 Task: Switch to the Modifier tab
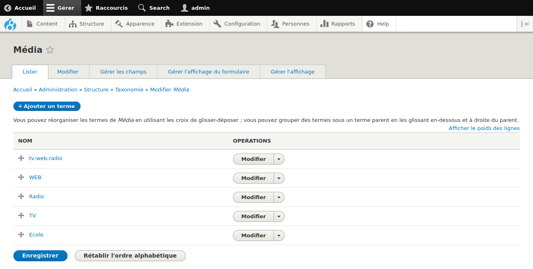(x=68, y=72)
